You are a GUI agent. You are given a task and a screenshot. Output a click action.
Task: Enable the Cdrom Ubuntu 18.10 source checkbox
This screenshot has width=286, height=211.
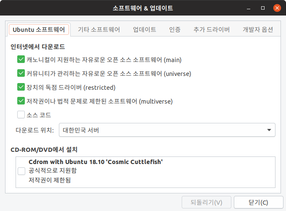(x=21, y=171)
